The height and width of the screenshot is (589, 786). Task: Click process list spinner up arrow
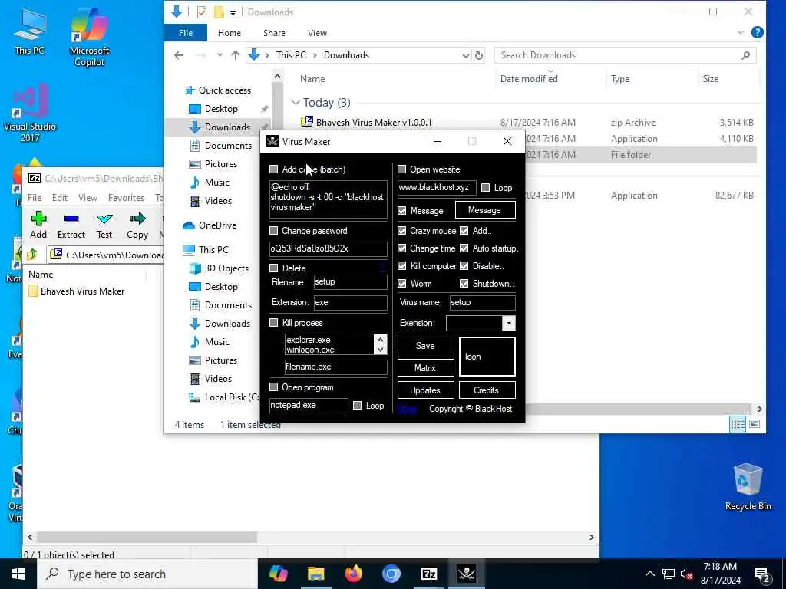click(x=381, y=339)
